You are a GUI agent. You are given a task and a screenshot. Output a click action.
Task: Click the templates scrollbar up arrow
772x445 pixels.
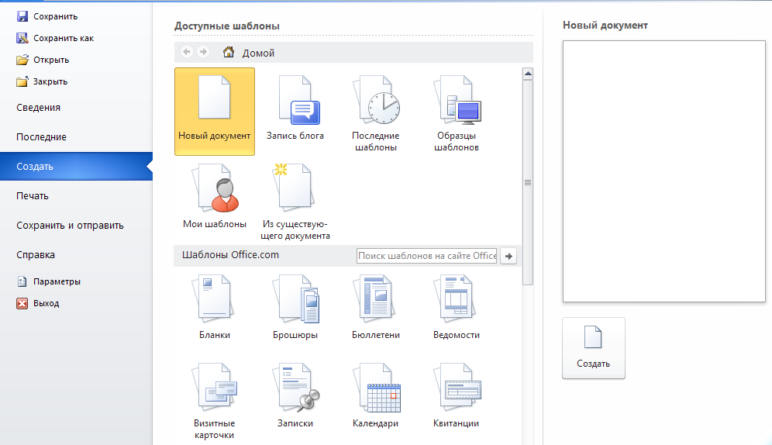coord(528,74)
